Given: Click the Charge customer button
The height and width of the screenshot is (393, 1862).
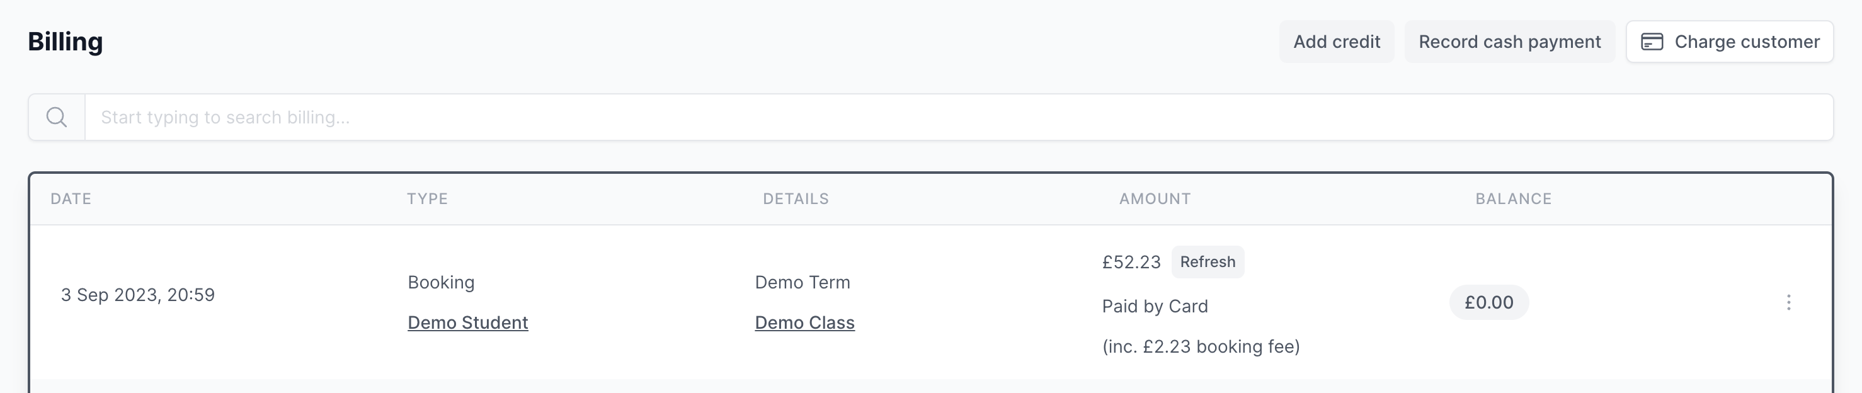Looking at the screenshot, I should coord(1729,42).
